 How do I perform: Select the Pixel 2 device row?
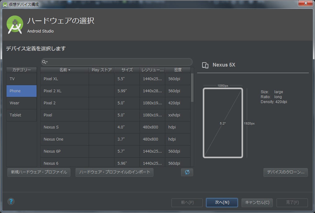click(116, 103)
